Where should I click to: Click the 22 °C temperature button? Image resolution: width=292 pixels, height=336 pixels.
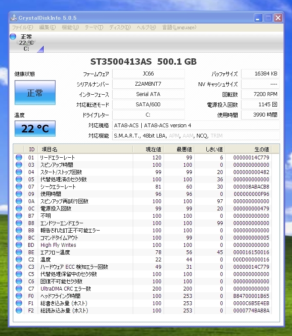(x=35, y=129)
